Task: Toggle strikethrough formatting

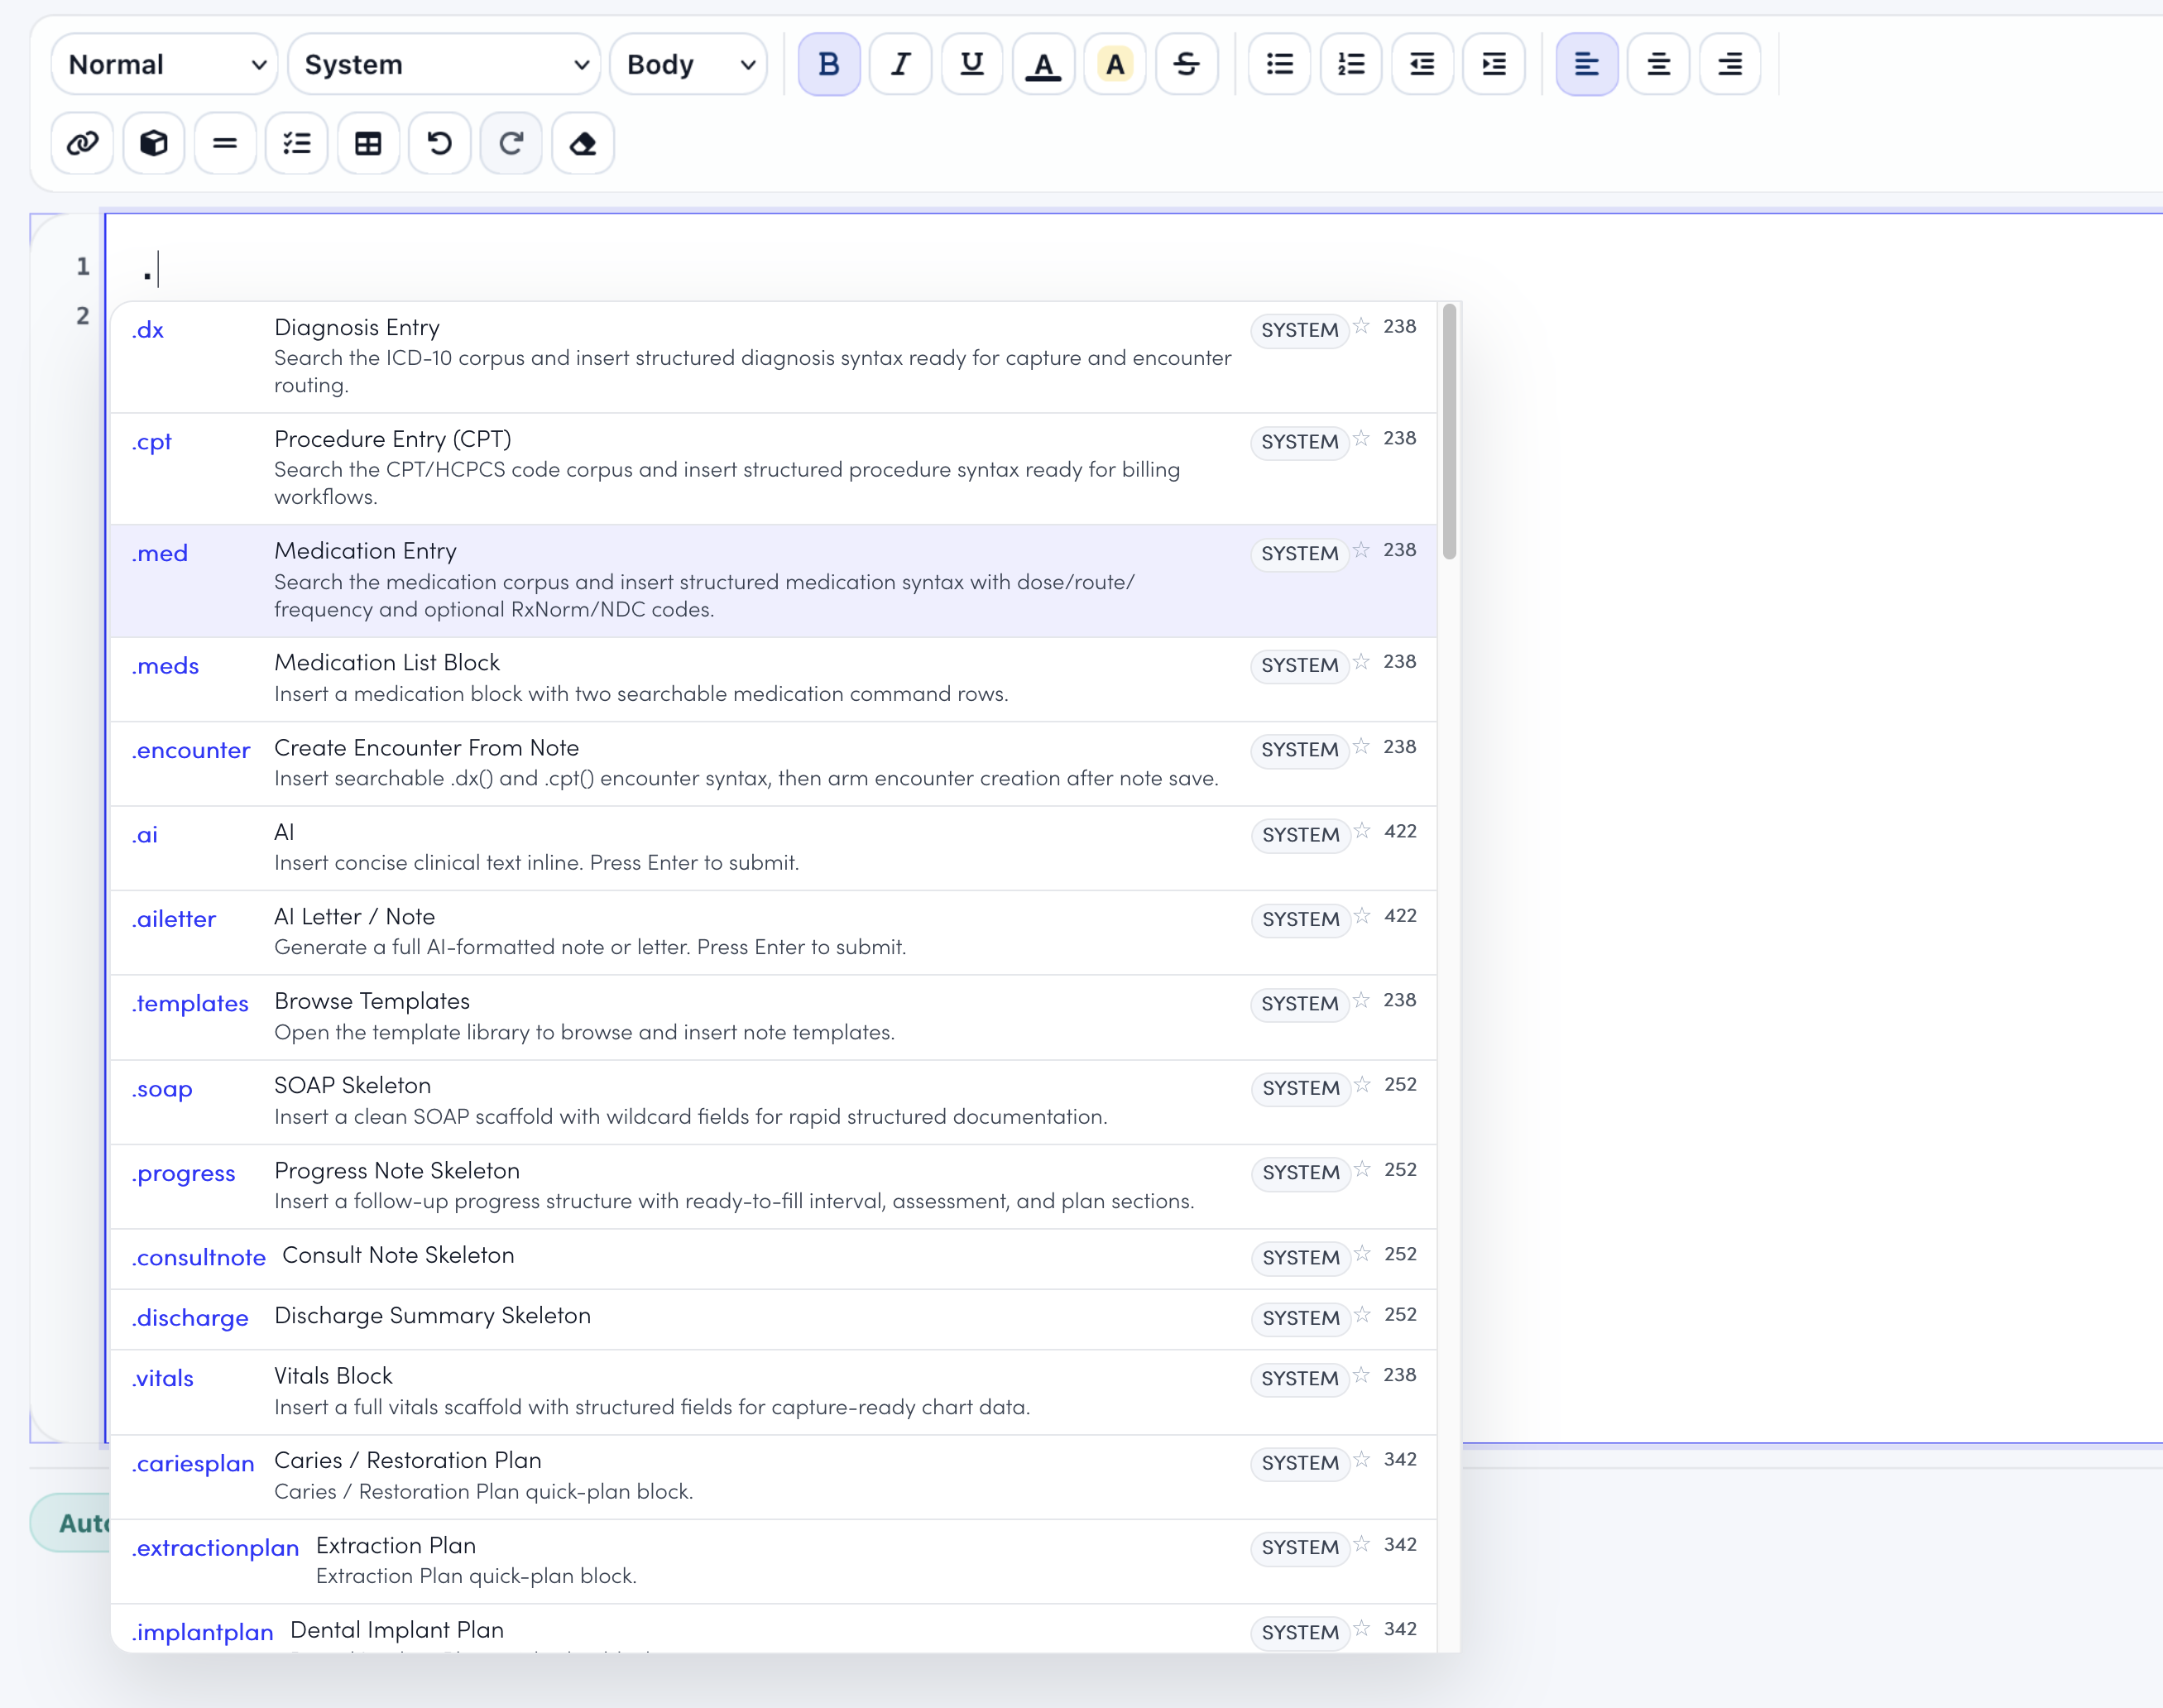Action: click(1186, 64)
